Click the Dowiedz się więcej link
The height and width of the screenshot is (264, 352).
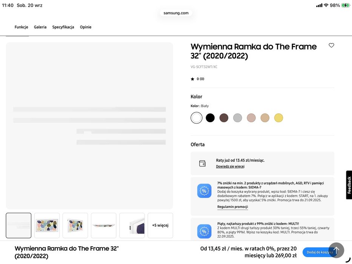pyautogui.click(x=230, y=166)
